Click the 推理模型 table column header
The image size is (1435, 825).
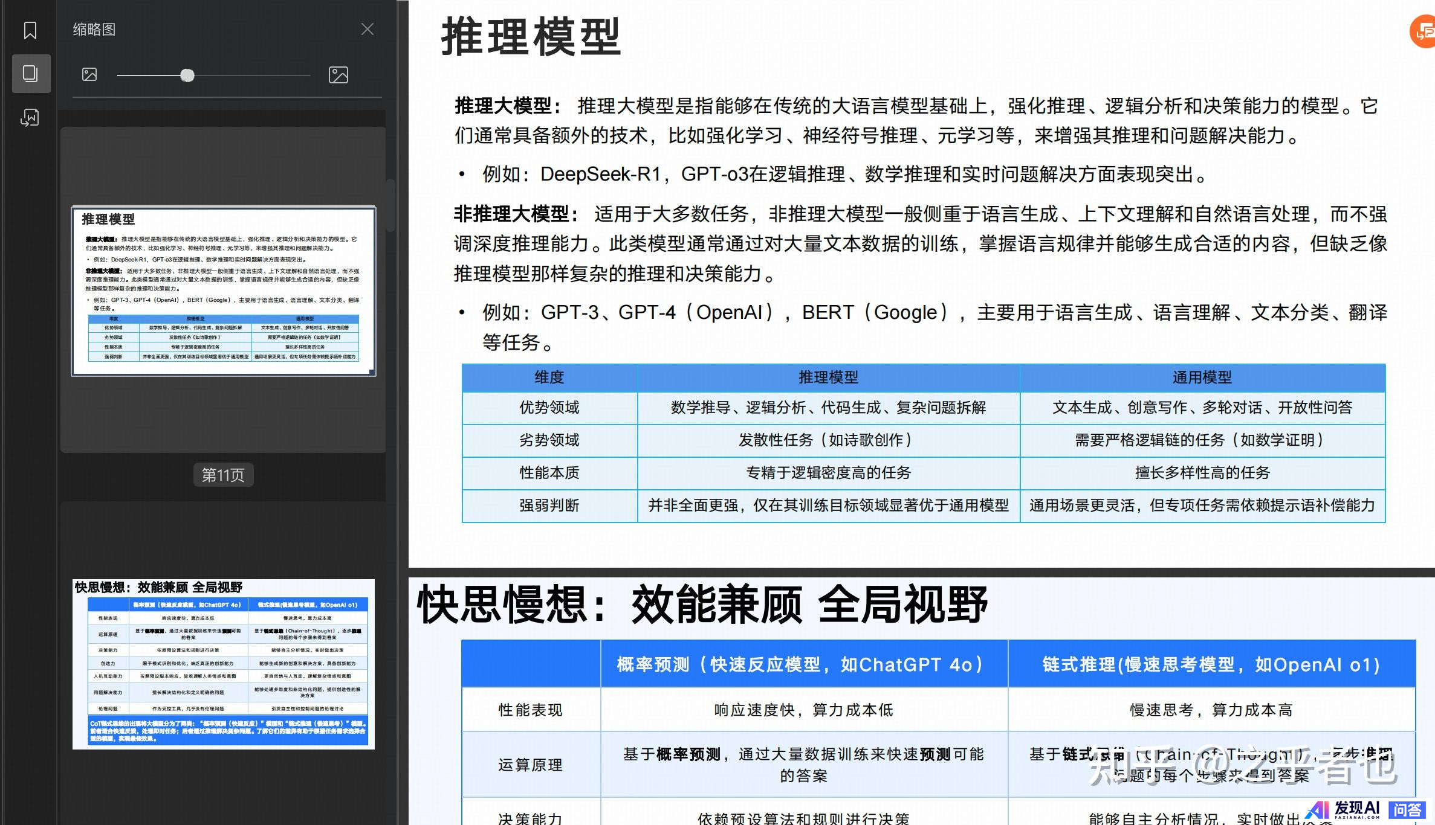click(828, 377)
